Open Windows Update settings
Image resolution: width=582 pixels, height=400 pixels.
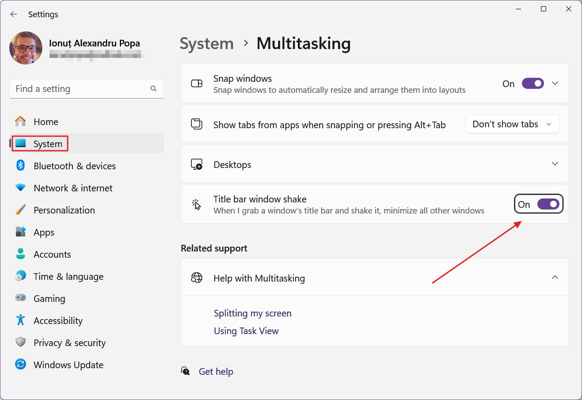pos(68,365)
